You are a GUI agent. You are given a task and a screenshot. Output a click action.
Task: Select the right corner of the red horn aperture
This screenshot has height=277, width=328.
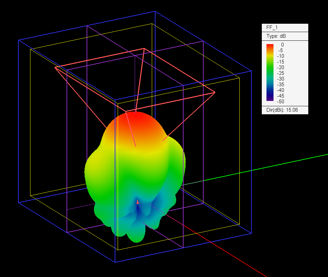(x=215, y=92)
